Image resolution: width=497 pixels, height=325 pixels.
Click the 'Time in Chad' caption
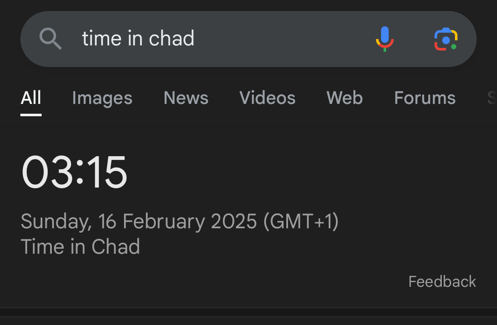coord(80,247)
